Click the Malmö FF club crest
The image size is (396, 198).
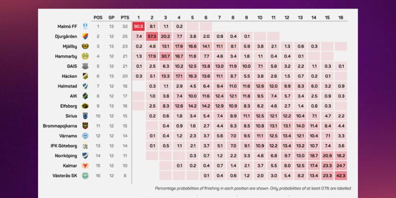(x=85, y=26)
